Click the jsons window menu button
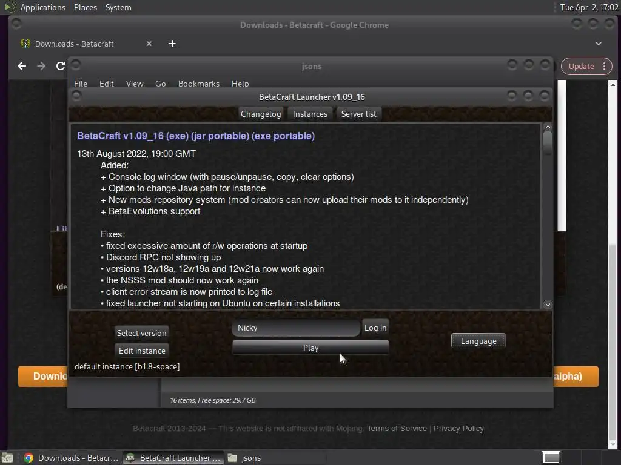Viewport: 621px width, 465px height. [76, 64]
